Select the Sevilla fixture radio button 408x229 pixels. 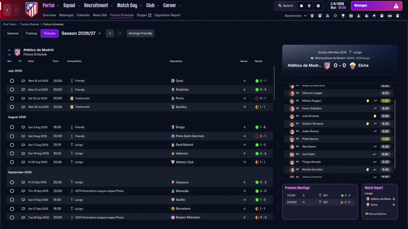pyautogui.click(x=12, y=200)
